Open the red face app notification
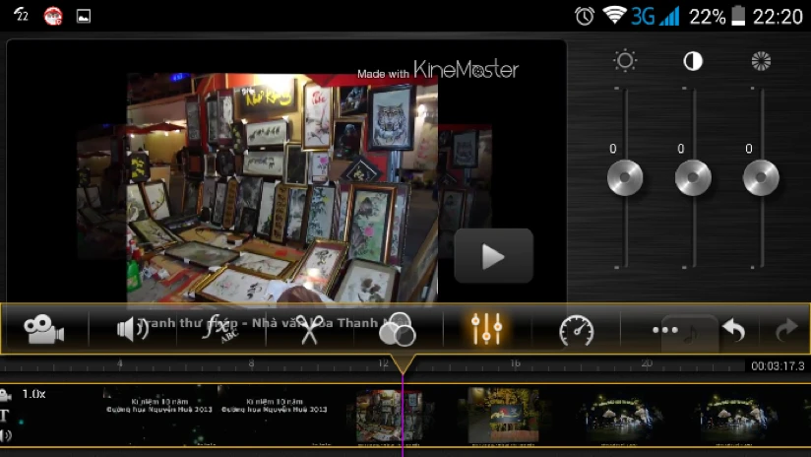This screenshot has width=811, height=457. [x=53, y=16]
